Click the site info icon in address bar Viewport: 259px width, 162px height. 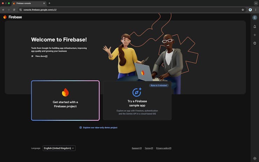point(21,10)
